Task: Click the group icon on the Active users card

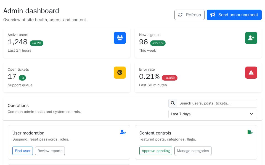Action: [x=120, y=38]
